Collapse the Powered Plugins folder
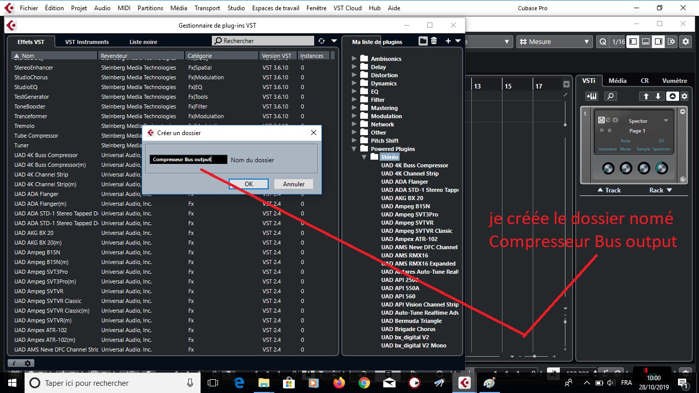 click(354, 148)
